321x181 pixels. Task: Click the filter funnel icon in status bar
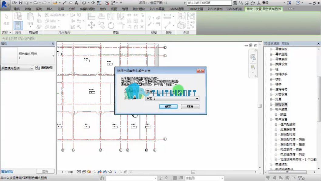coord(300,178)
